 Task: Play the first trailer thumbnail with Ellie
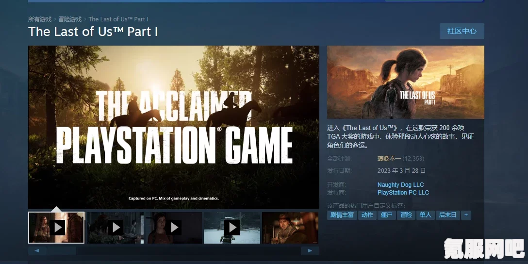point(57,228)
